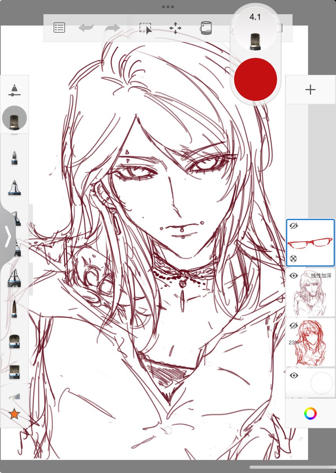This screenshot has height=473, width=336.
Task: Undo the last stroke
Action: click(x=86, y=28)
